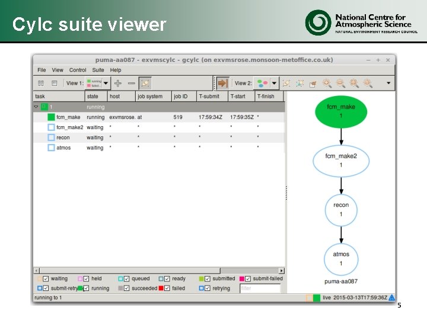The width and height of the screenshot is (427, 320).
Task: Uncheck the submitted state filter
Action: [207, 279]
